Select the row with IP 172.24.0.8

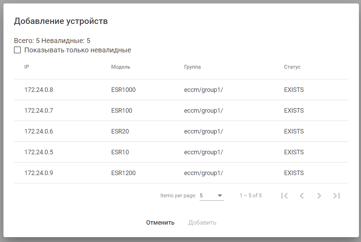click(39, 90)
